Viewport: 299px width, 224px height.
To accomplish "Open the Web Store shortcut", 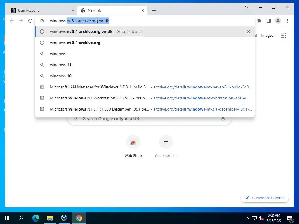I will 133,146.
